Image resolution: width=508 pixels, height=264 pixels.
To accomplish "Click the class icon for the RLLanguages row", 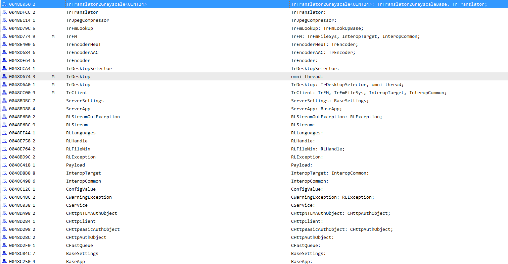I will (4, 133).
